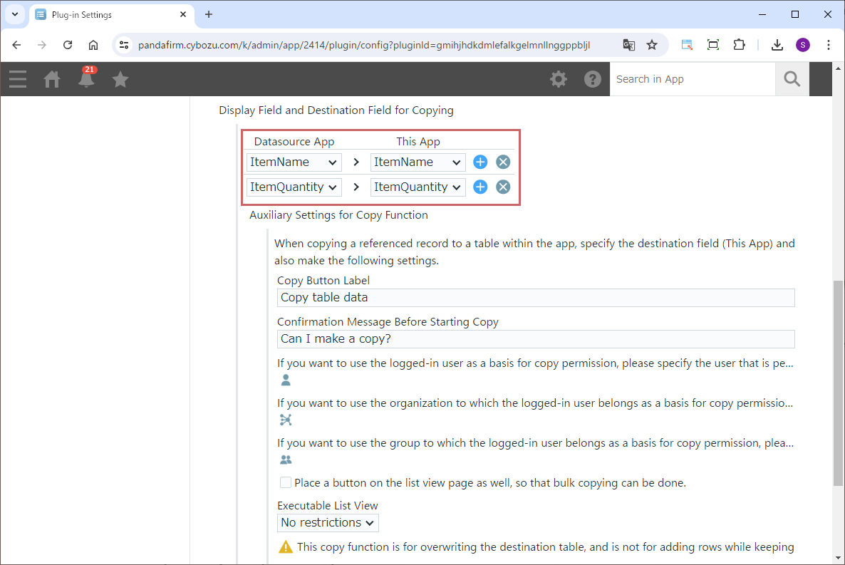Screen dimensions: 845x565
Task: Click the Search in App box
Action: pos(692,79)
